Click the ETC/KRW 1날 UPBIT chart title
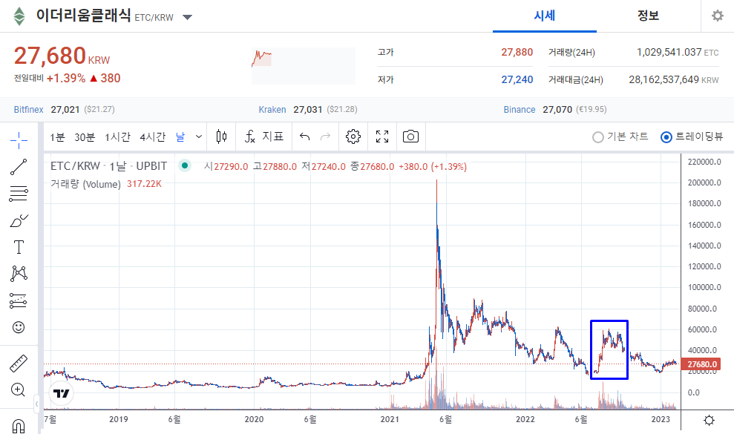This screenshot has height=434, width=734. (x=108, y=166)
